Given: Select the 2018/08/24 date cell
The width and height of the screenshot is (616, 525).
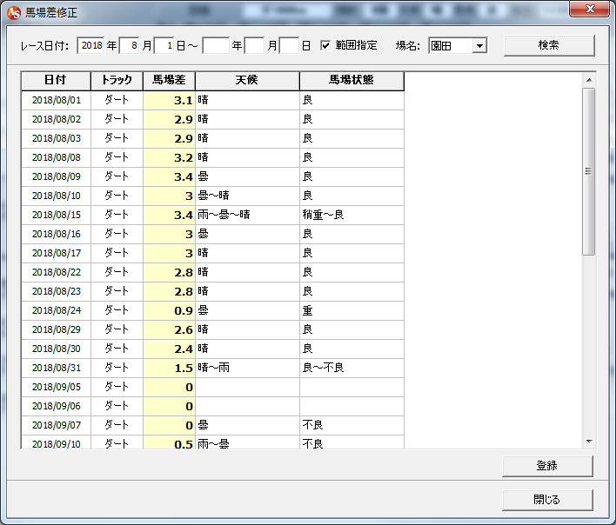Looking at the screenshot, I should pos(57,311).
